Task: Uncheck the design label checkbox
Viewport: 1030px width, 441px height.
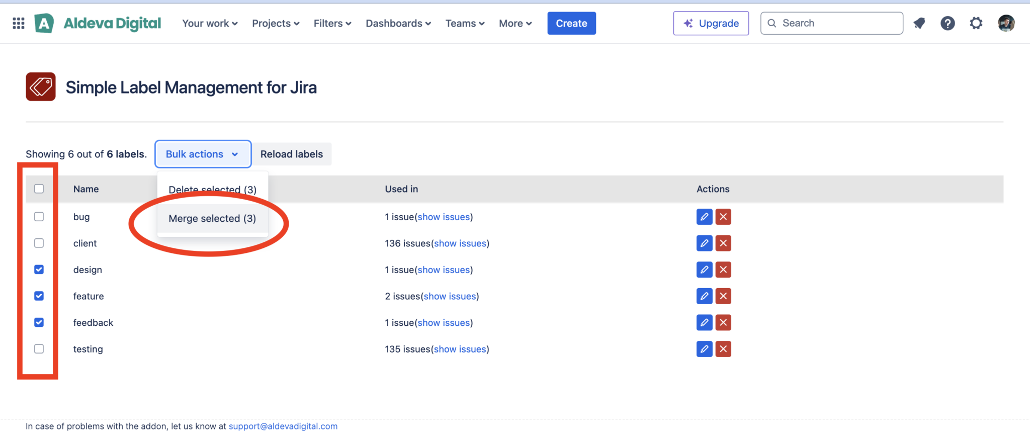Action: [39, 270]
